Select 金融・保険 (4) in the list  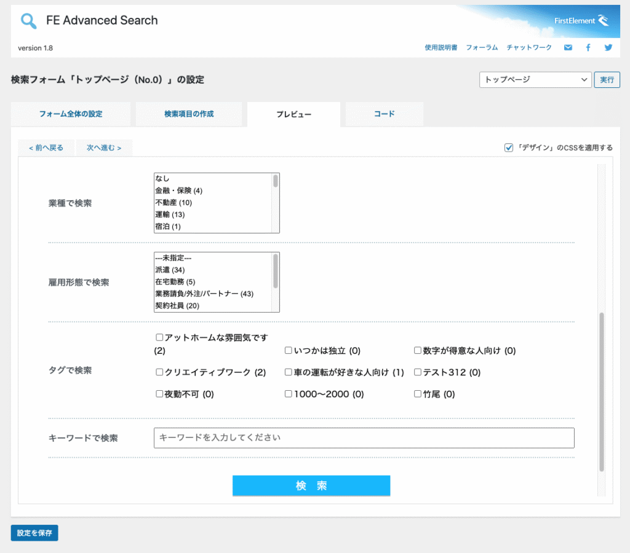[x=213, y=190]
